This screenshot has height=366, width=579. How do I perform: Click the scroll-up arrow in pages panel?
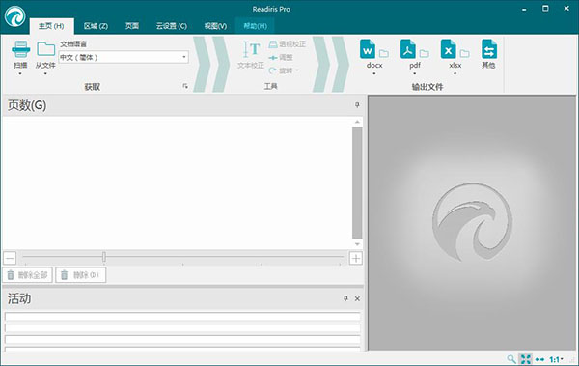click(x=357, y=122)
